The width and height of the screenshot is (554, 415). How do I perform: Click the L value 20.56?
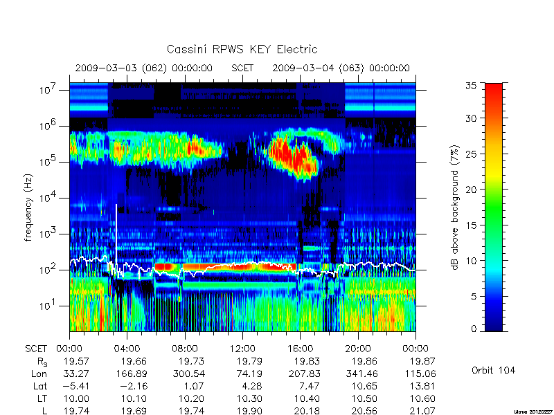364,411
